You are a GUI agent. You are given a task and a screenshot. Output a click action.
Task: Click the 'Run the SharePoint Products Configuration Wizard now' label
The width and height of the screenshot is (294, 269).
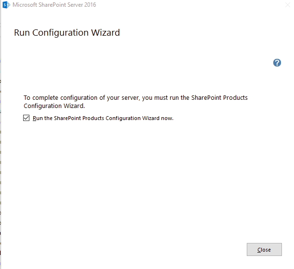(x=103, y=118)
